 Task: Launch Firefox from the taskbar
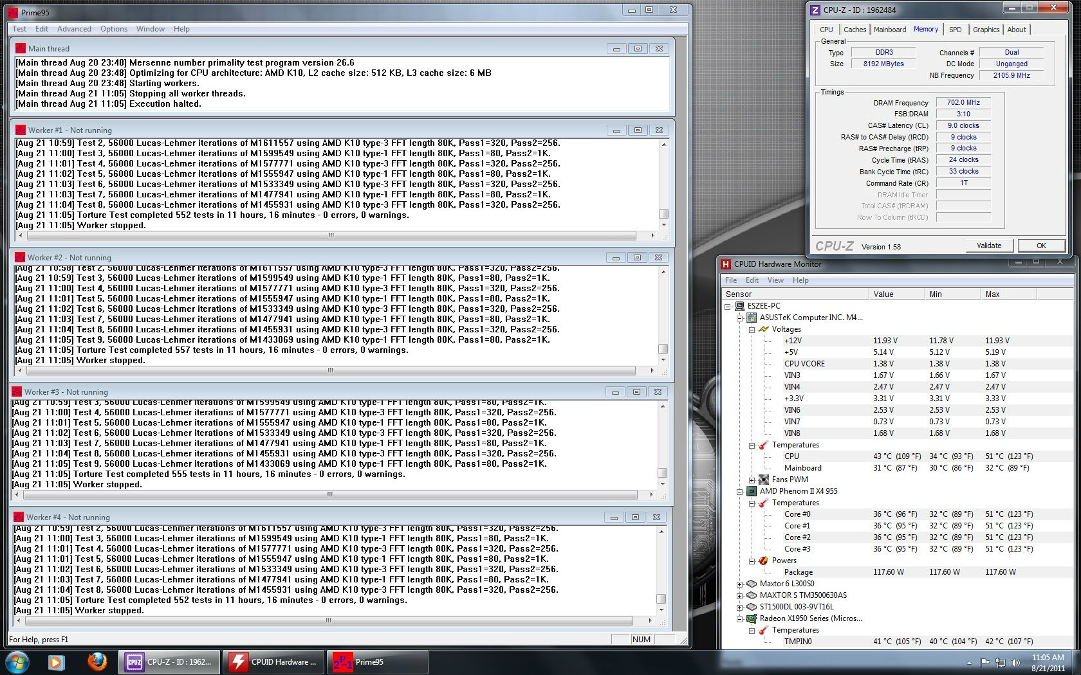pos(97,661)
